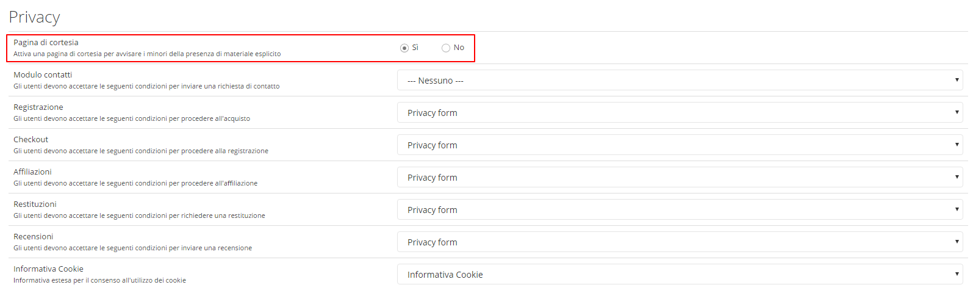Click the "Affiliazioni" setting label
Image resolution: width=973 pixels, height=293 pixels.
[32, 172]
